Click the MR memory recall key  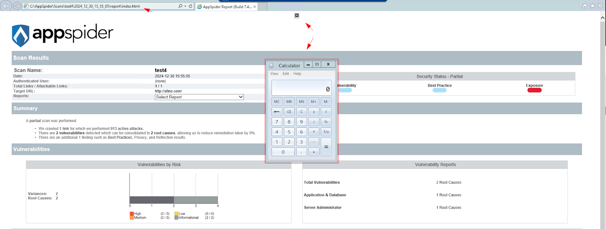tap(289, 102)
